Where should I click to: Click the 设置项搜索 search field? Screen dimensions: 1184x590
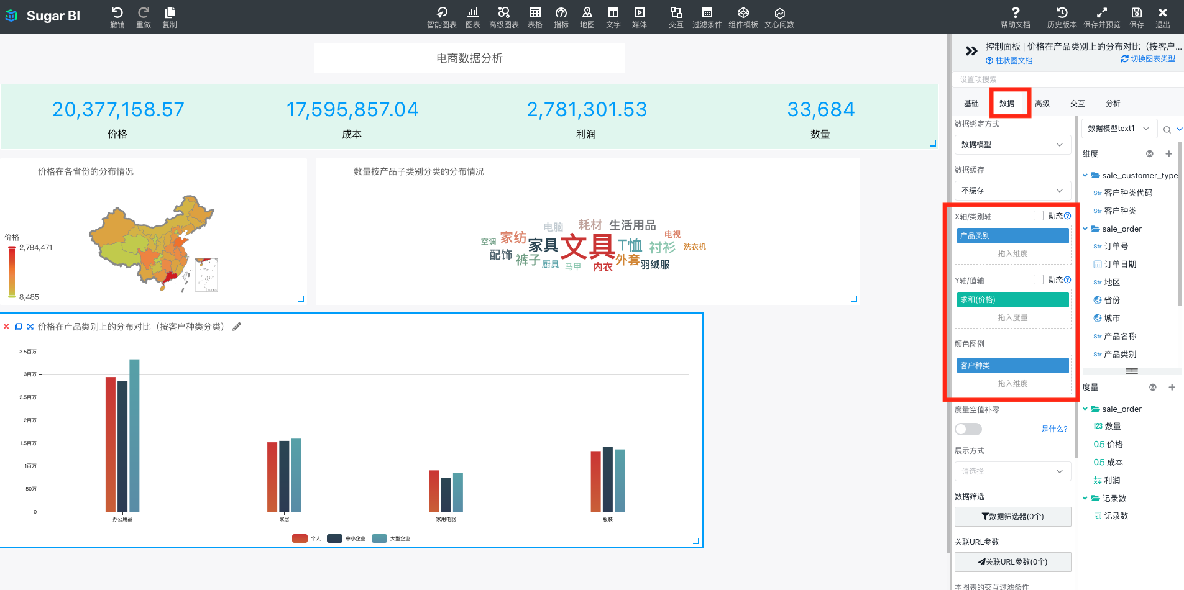click(x=1068, y=79)
